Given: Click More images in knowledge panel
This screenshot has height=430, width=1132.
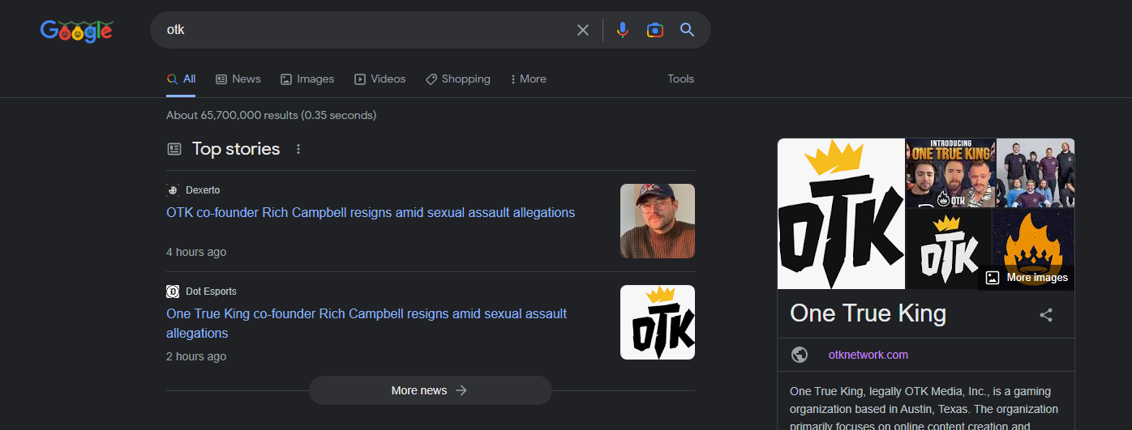Looking at the screenshot, I should [x=1027, y=278].
